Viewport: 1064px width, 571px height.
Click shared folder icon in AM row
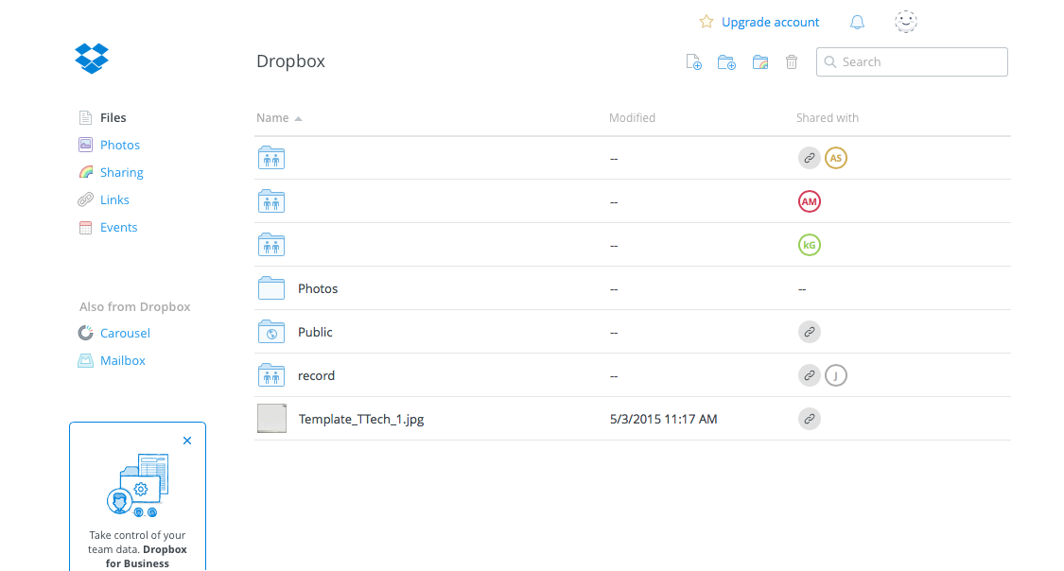pos(271,201)
